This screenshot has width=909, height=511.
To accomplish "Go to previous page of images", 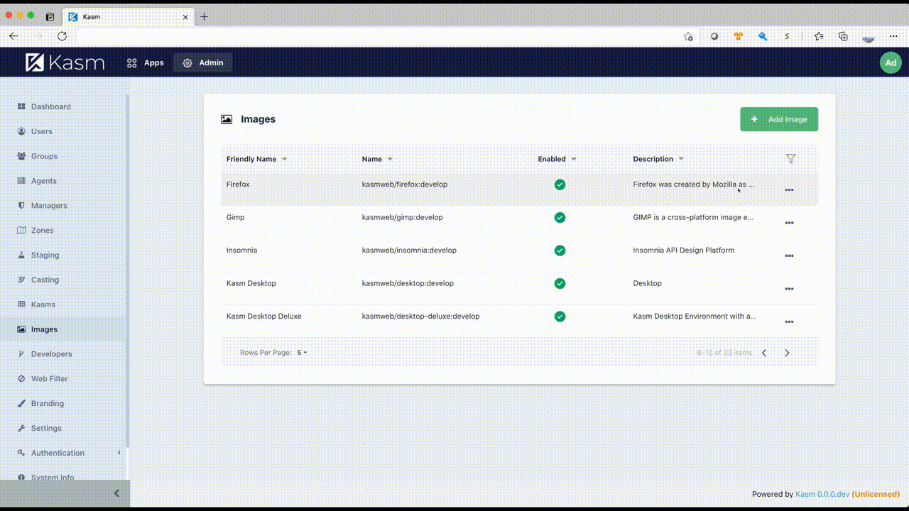I will [x=764, y=353].
